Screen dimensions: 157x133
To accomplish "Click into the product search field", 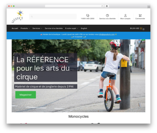I will pyautogui.click(x=53, y=17).
